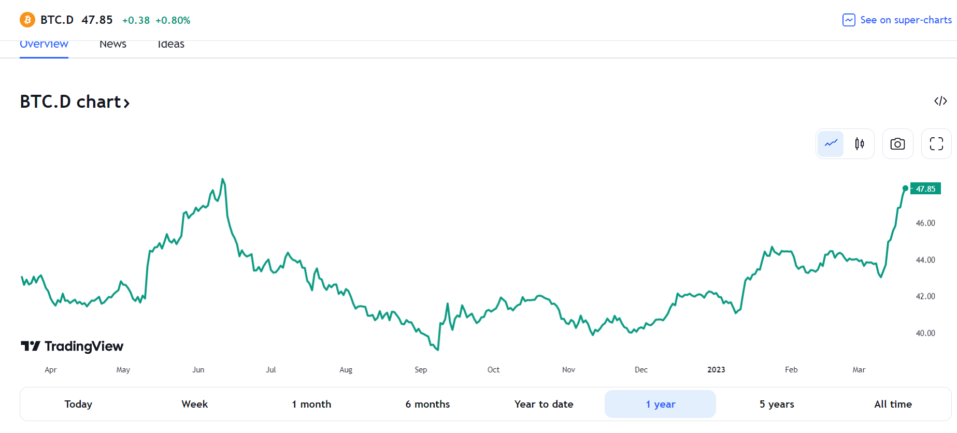Click the Oct label on time axis
The width and height of the screenshot is (957, 433).
(x=493, y=370)
